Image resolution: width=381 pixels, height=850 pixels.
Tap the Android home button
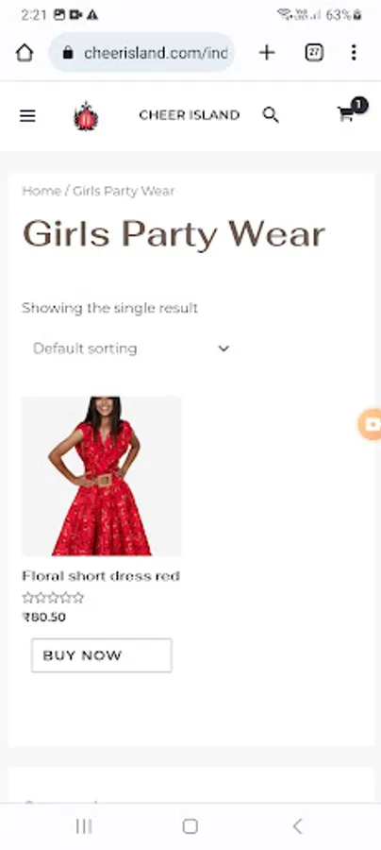pos(190,826)
